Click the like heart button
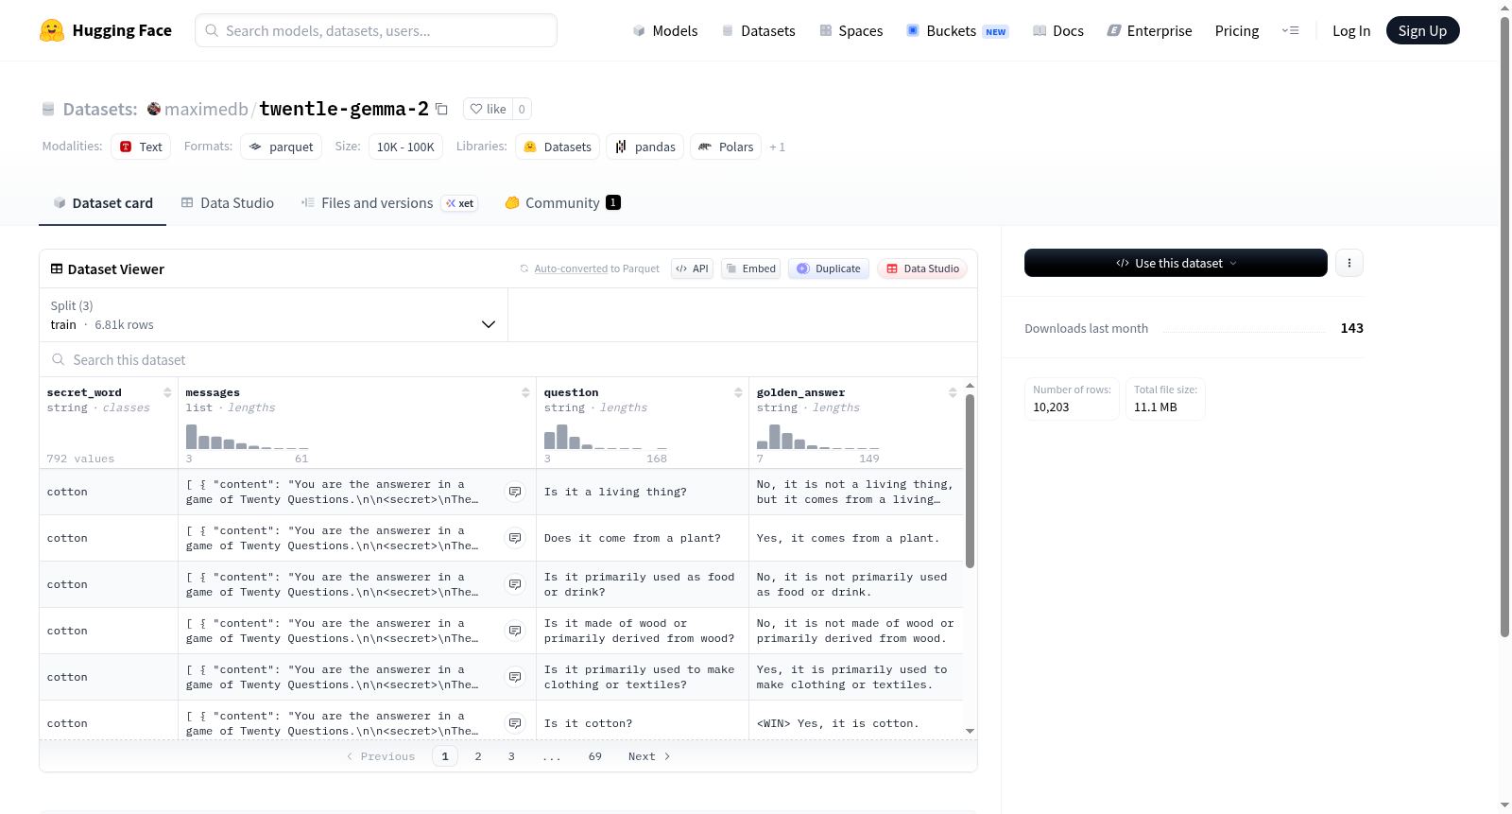 [x=489, y=109]
